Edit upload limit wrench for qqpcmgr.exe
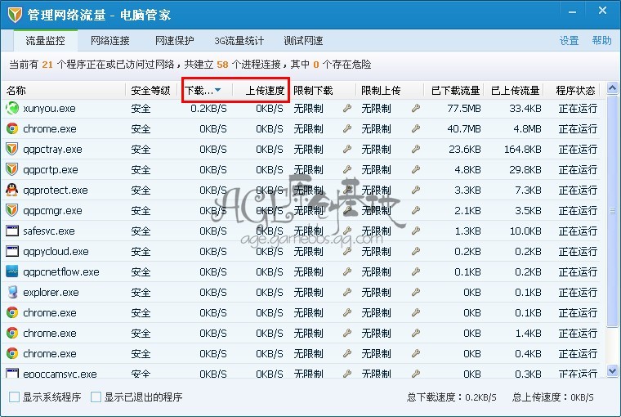 pos(415,210)
